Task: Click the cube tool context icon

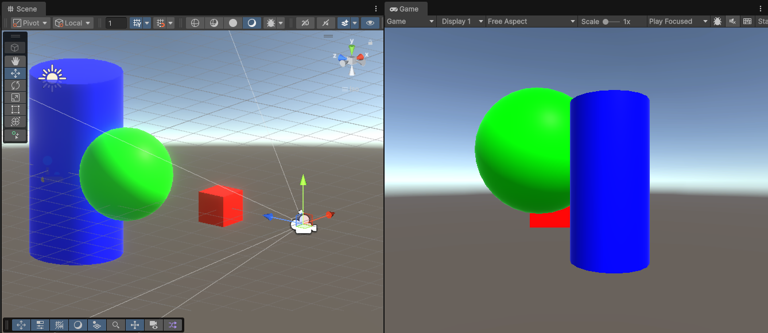Action: pyautogui.click(x=15, y=48)
